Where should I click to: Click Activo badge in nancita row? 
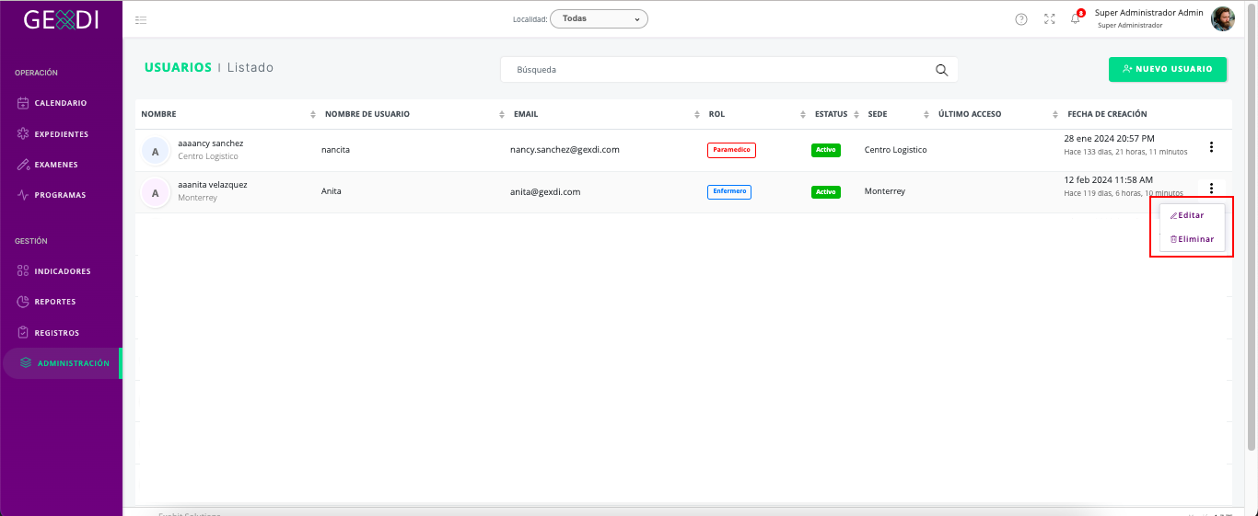[826, 150]
